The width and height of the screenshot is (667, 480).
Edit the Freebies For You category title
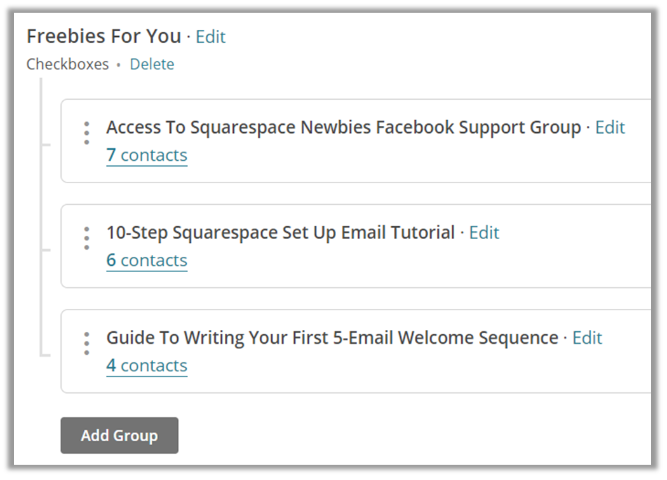(x=210, y=37)
